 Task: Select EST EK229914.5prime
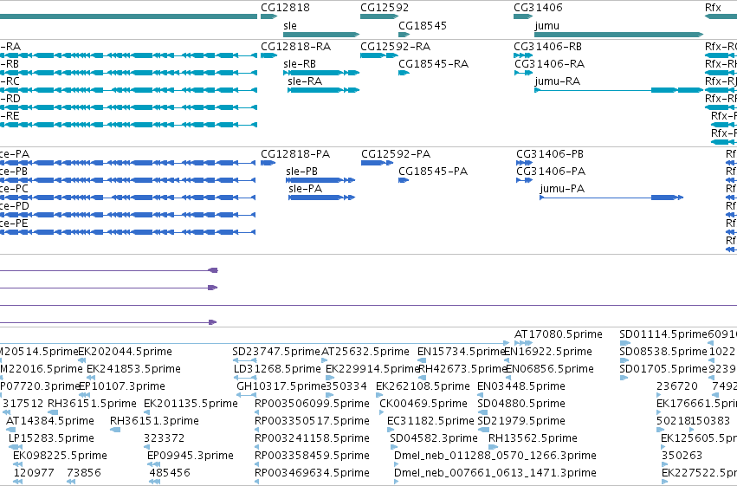click(x=372, y=369)
